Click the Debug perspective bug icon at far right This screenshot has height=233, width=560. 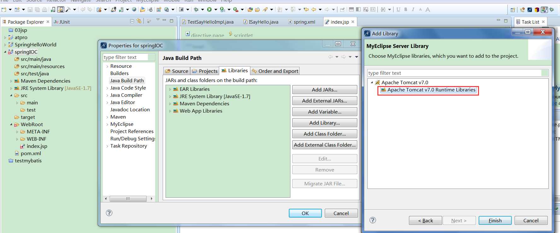click(x=551, y=10)
